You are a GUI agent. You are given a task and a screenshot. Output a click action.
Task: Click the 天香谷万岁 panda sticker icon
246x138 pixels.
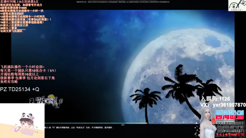click(237, 6)
